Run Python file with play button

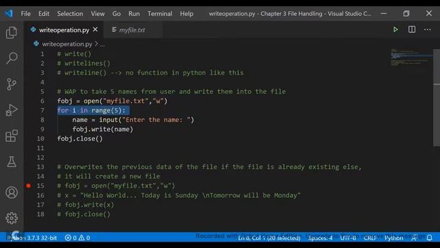click(396, 30)
